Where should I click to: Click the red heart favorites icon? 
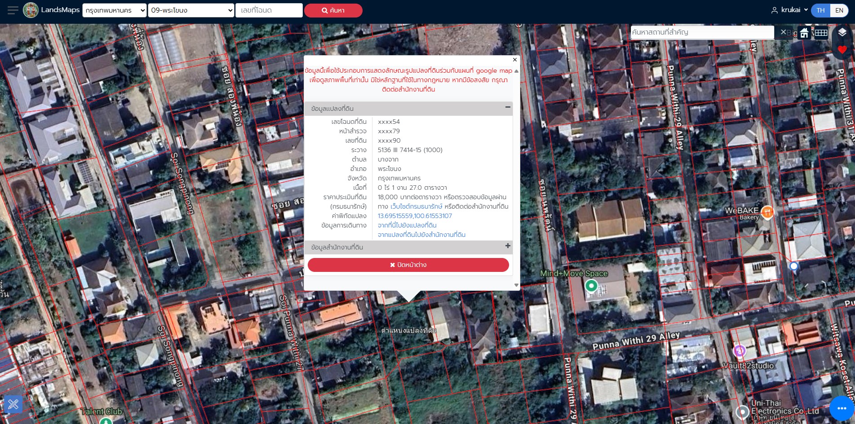[x=842, y=50]
